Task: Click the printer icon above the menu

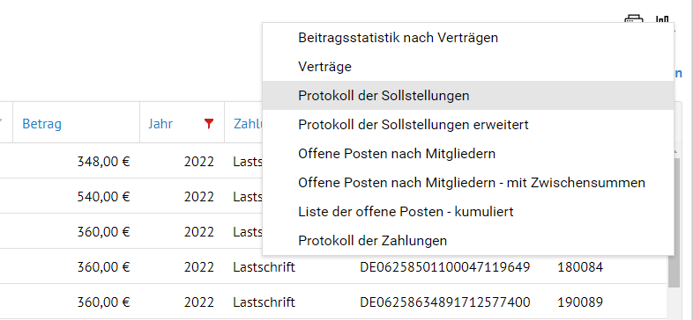Action: 633,18
